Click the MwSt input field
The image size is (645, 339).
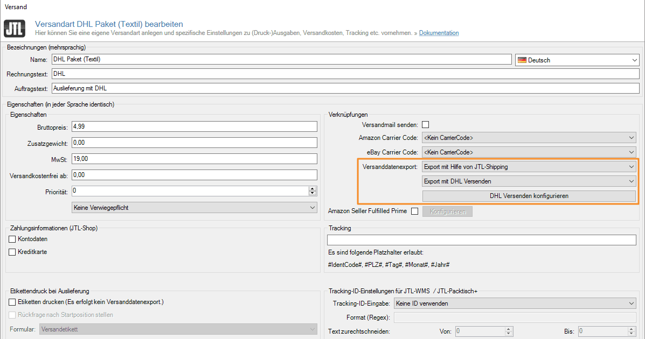click(x=194, y=159)
